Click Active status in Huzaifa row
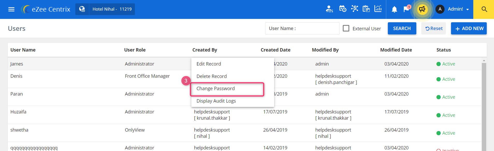This screenshot has width=494, height=151. coord(446,115)
